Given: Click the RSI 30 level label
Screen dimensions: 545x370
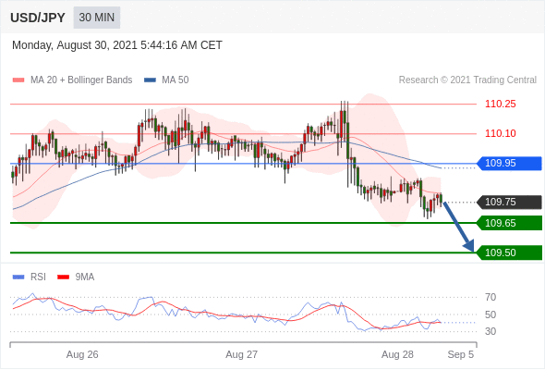Looking at the screenshot, I should pyautogui.click(x=490, y=331).
